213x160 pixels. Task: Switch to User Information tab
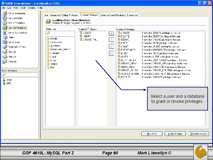52,15
